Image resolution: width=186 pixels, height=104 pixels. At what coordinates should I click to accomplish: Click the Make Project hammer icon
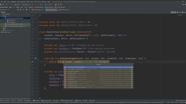(12, 5)
